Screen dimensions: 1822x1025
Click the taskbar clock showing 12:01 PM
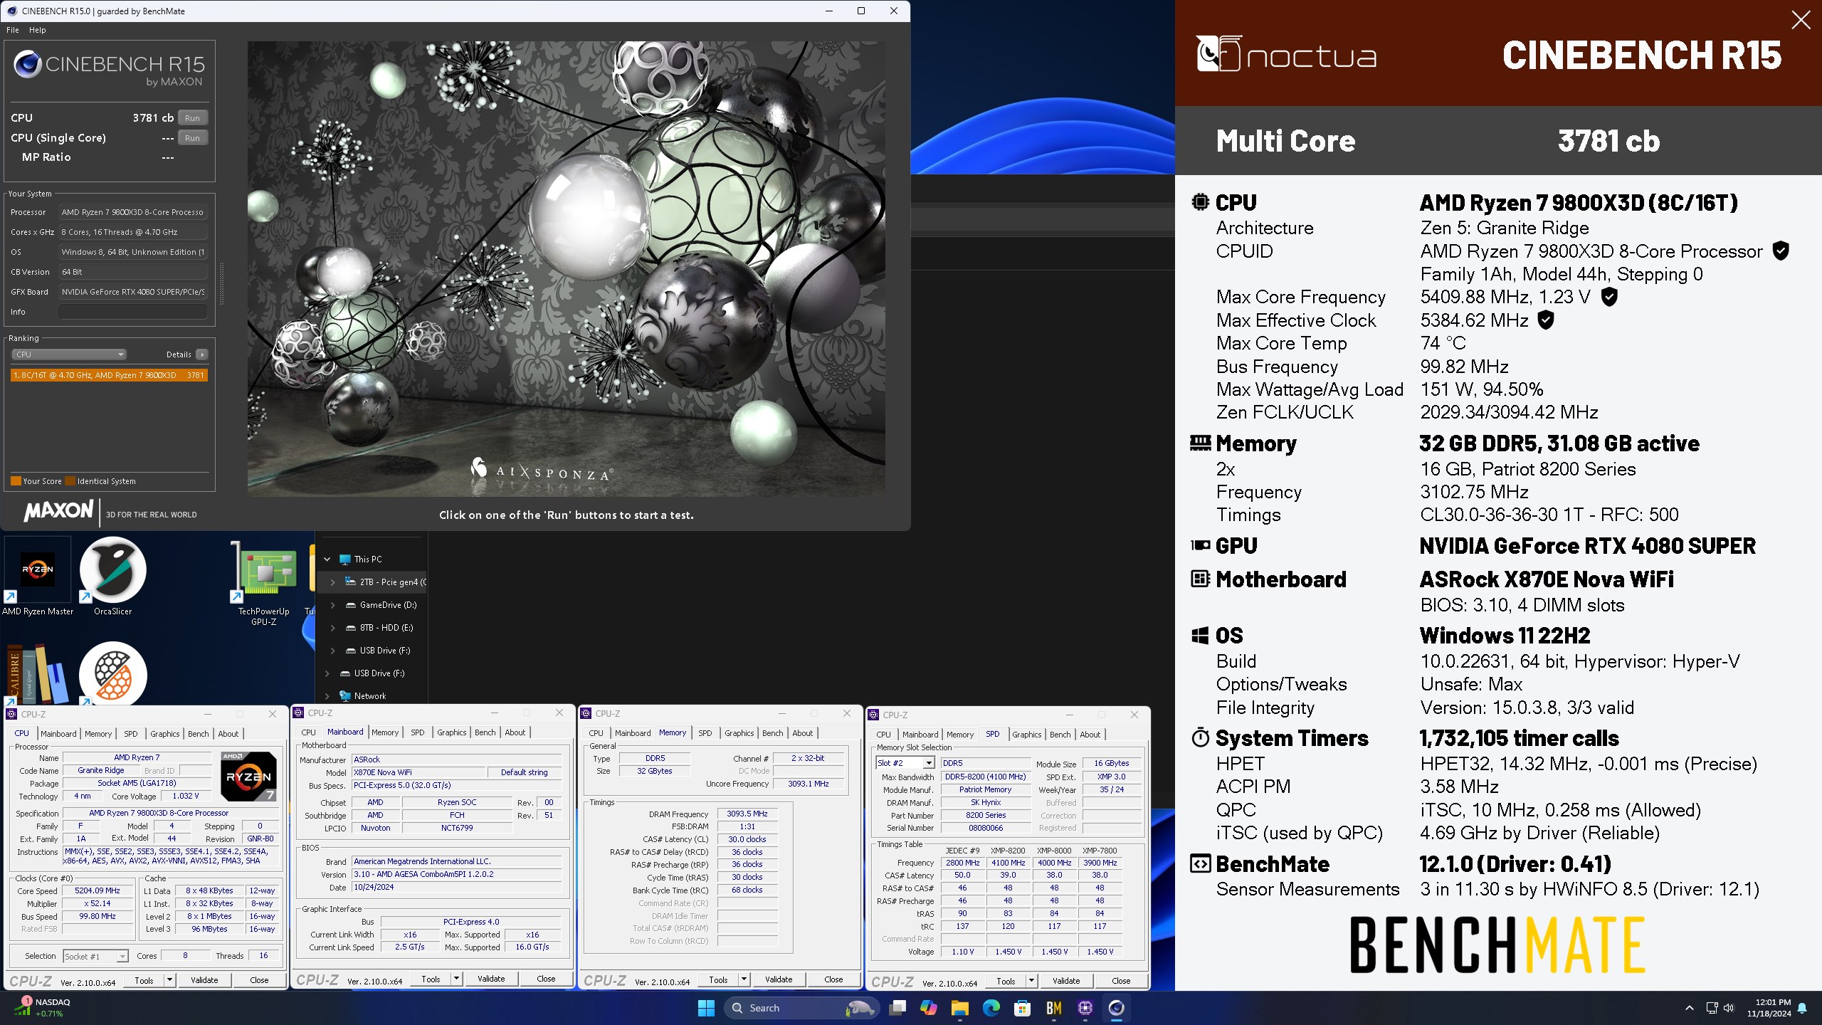[x=1769, y=1008]
